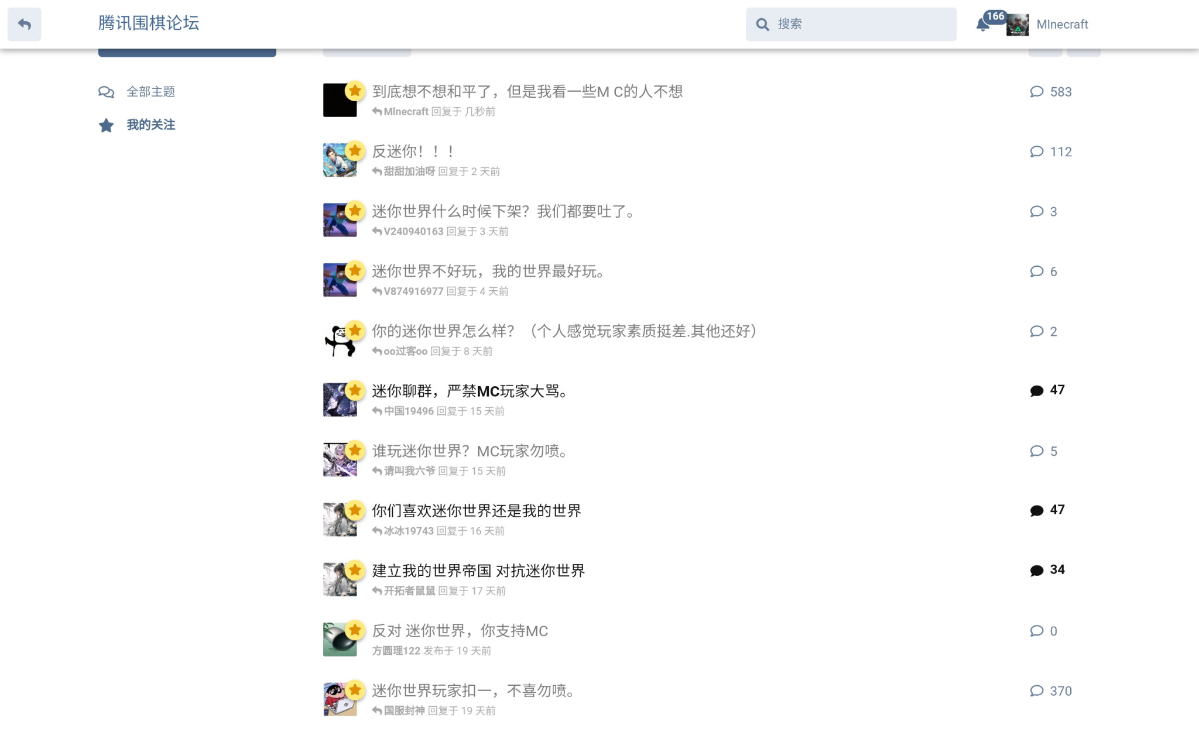
Task: Click the 583 replies comment icon
Action: pyautogui.click(x=1037, y=92)
